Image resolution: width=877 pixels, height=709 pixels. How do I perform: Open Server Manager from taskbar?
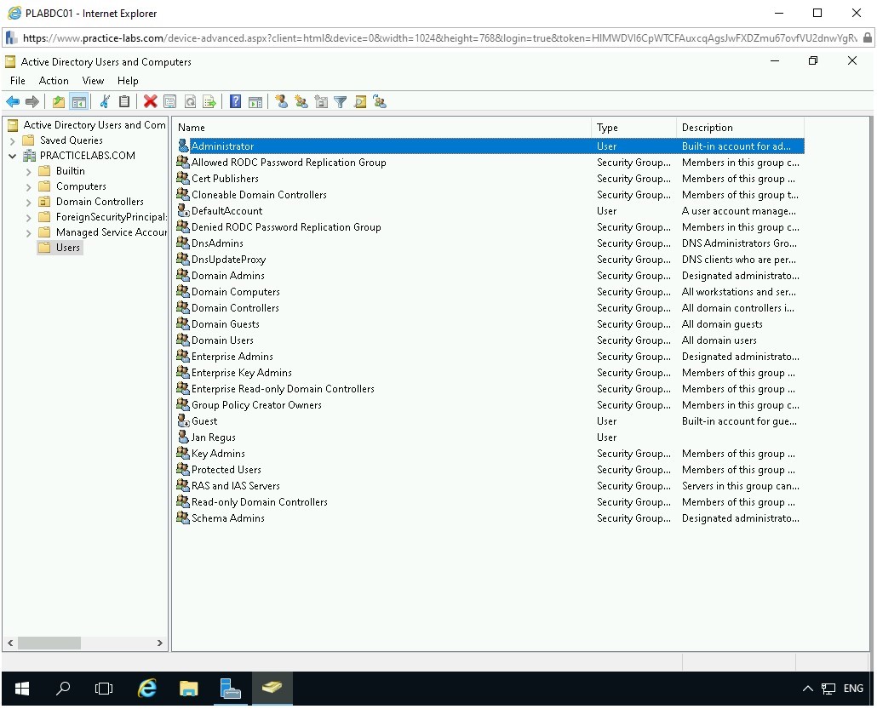click(230, 689)
